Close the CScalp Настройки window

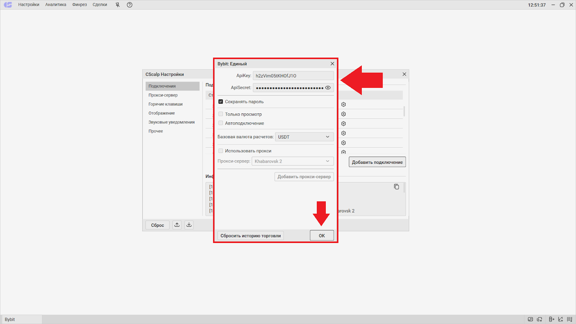click(404, 74)
